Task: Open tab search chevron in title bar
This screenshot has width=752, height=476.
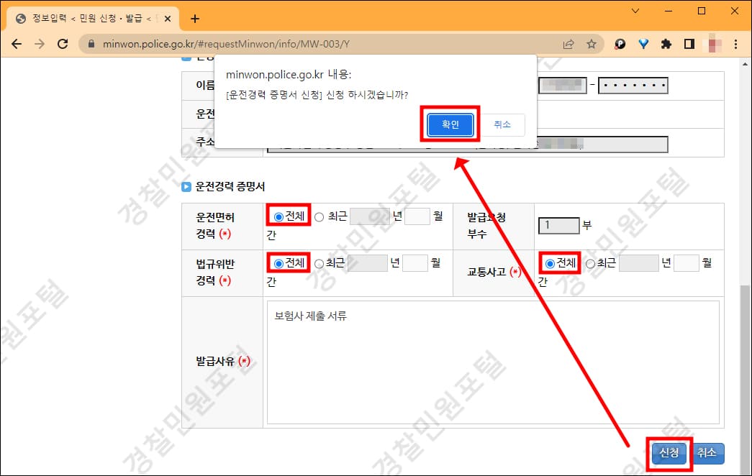Action: (x=635, y=11)
